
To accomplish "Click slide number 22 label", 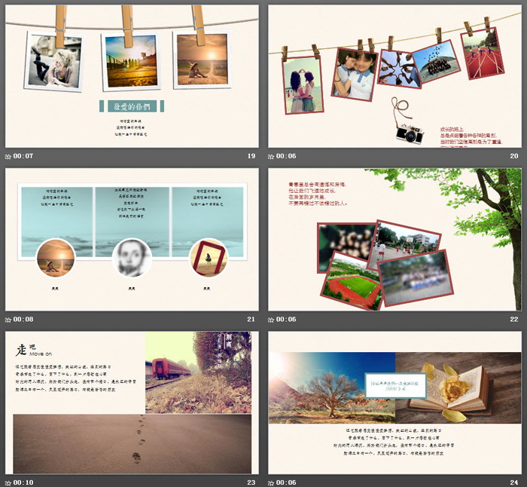I will pyautogui.click(x=514, y=320).
